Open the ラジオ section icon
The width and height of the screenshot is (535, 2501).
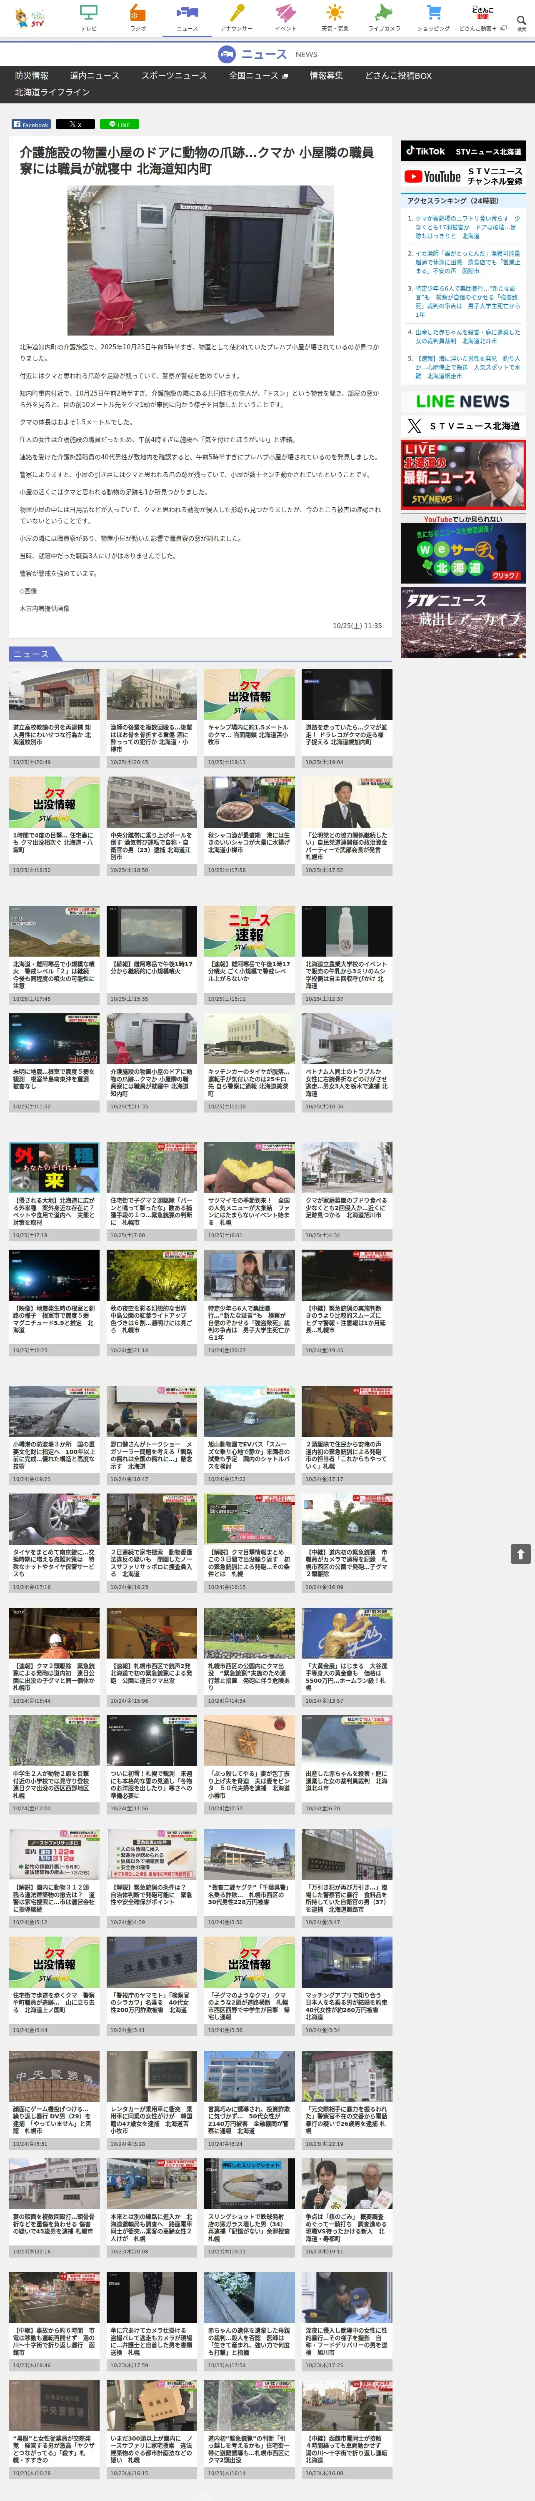click(138, 18)
